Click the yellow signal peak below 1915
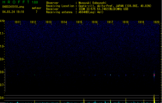162x103 pixels. pos(84,100)
